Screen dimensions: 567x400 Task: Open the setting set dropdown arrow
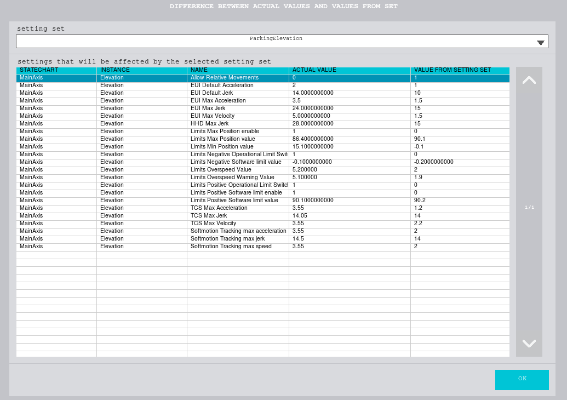540,43
